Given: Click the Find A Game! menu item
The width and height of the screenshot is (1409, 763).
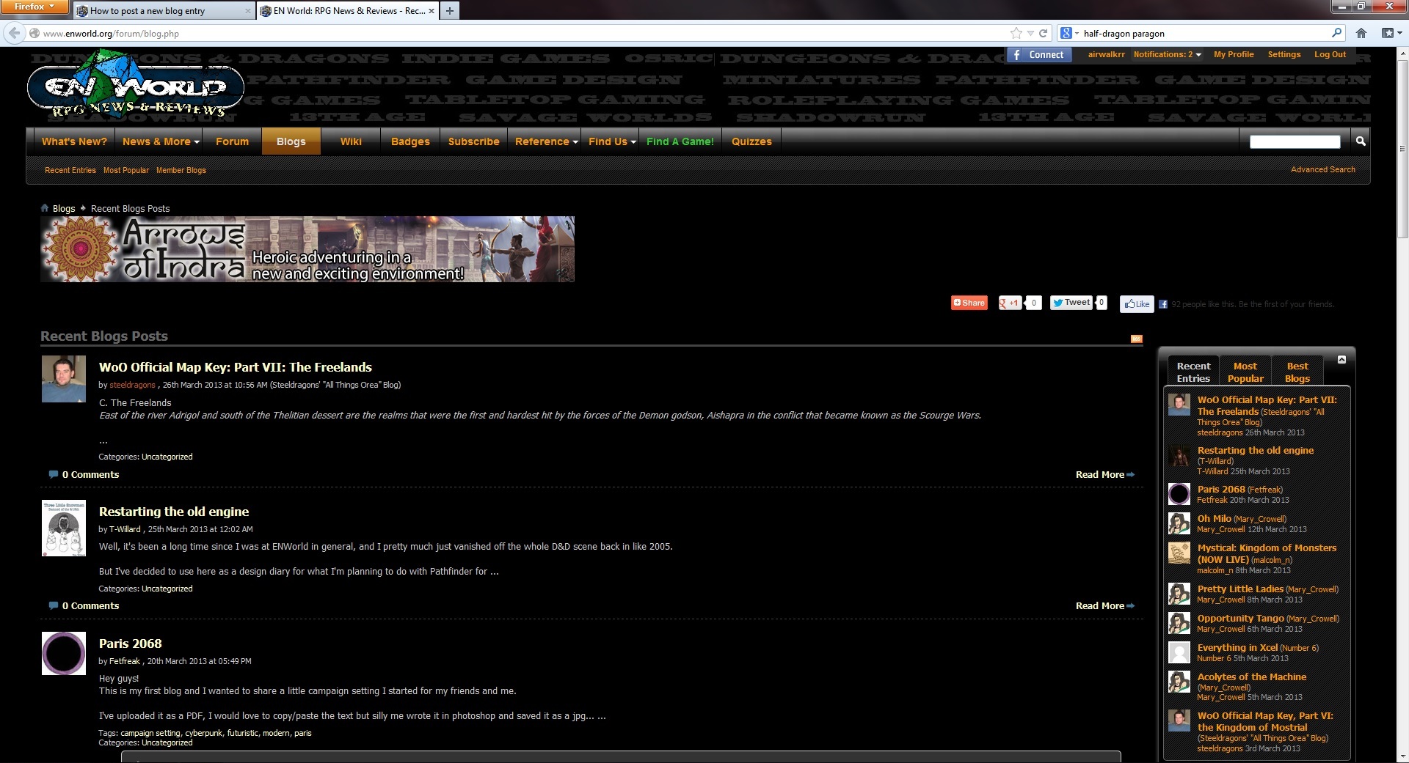Looking at the screenshot, I should (x=680, y=141).
